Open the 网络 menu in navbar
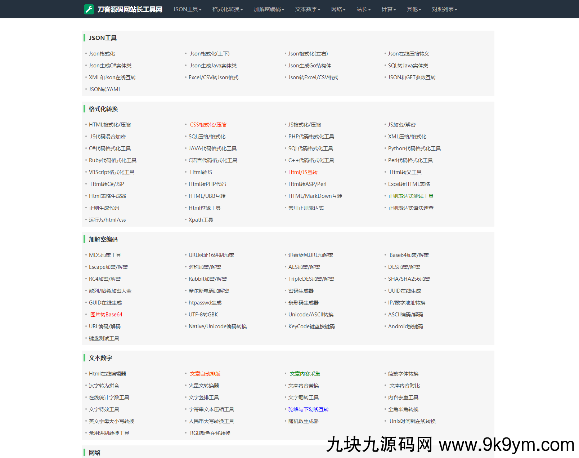The height and width of the screenshot is (458, 579). click(x=338, y=9)
